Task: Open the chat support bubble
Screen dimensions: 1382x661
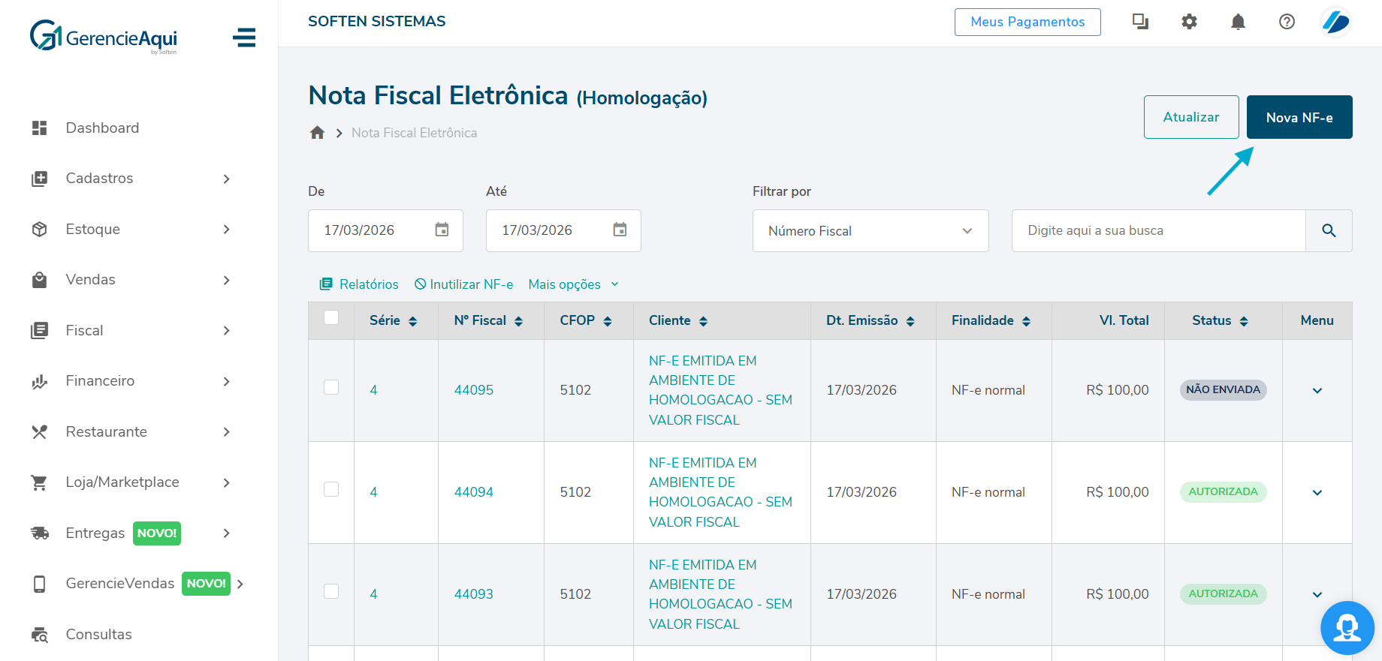Action: click(1347, 627)
